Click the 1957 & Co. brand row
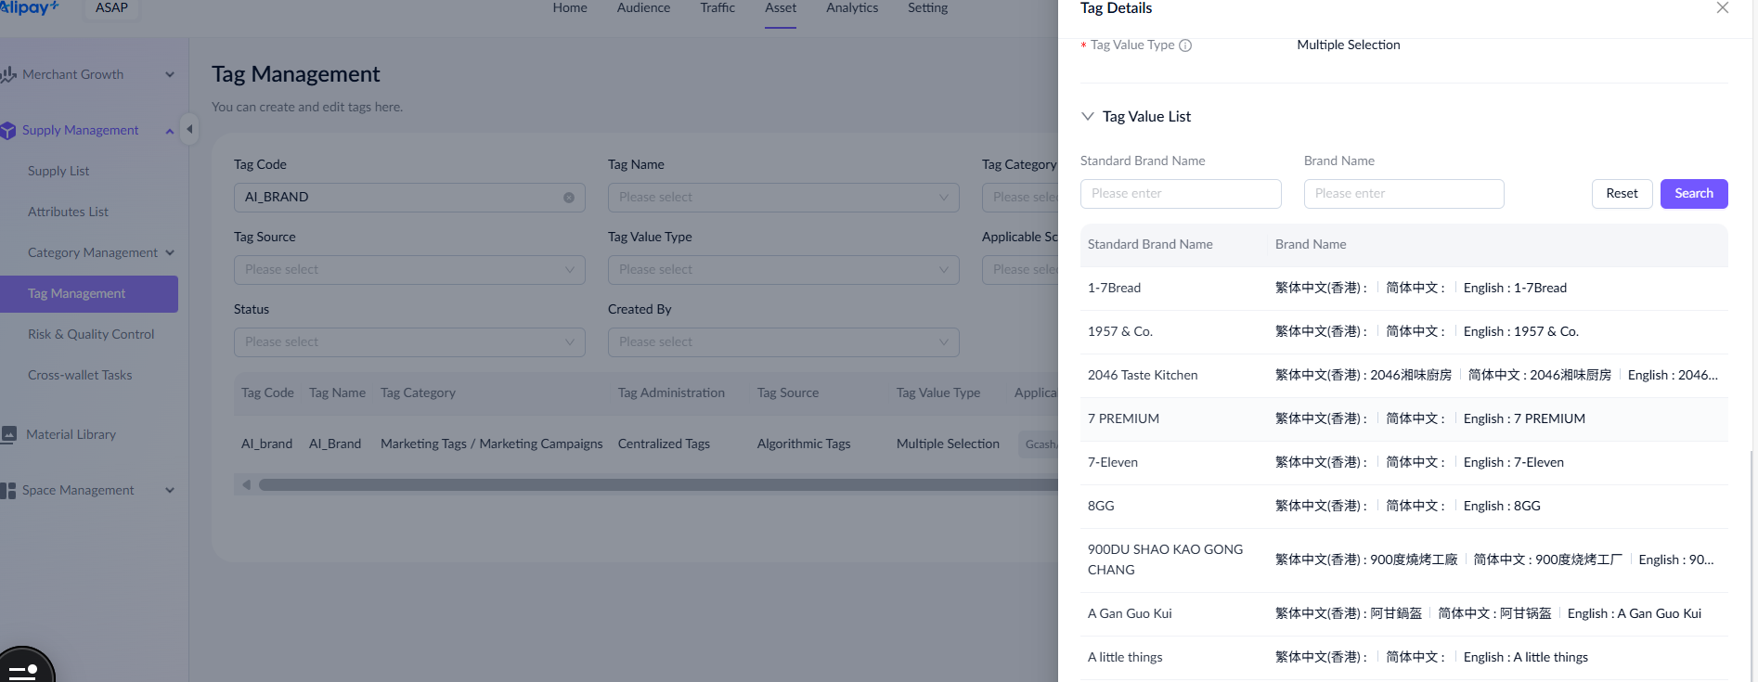 (x=1404, y=332)
